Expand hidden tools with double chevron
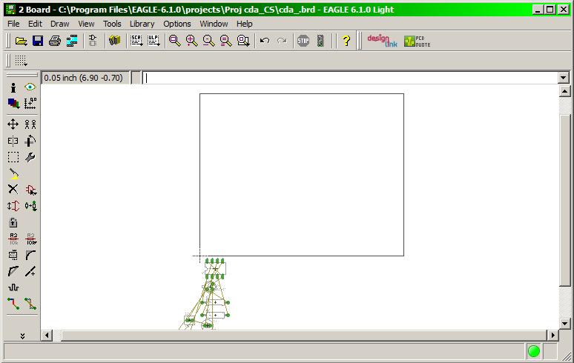 pos(22,336)
